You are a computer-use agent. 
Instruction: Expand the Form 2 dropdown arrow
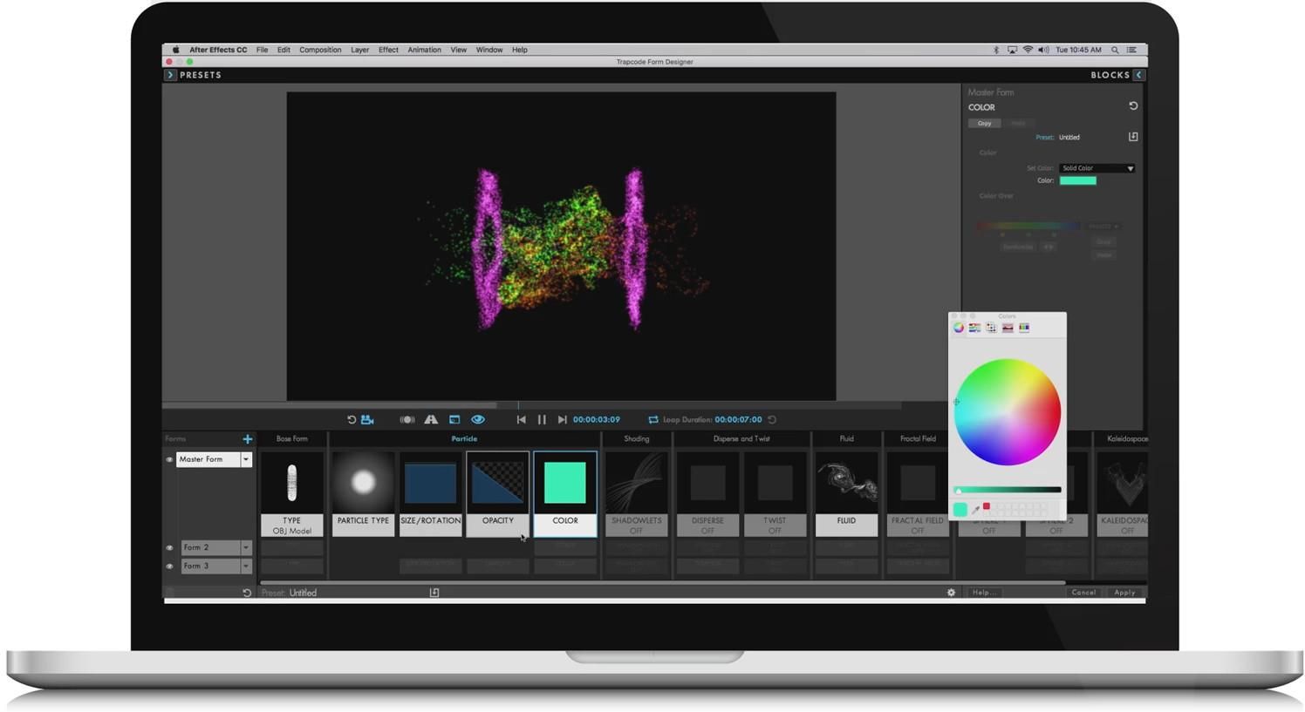[245, 547]
